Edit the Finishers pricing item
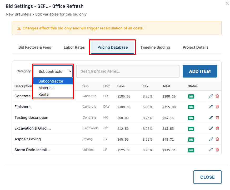 211,107
